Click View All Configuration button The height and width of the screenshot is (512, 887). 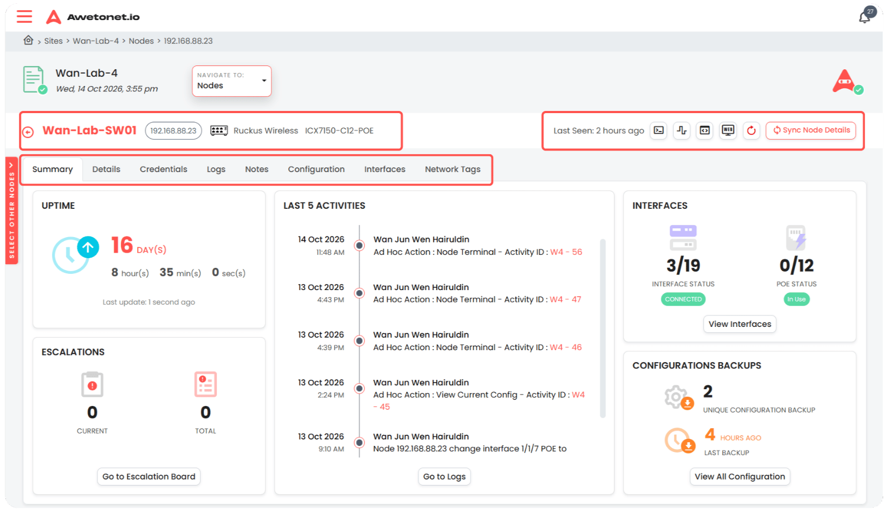click(740, 476)
